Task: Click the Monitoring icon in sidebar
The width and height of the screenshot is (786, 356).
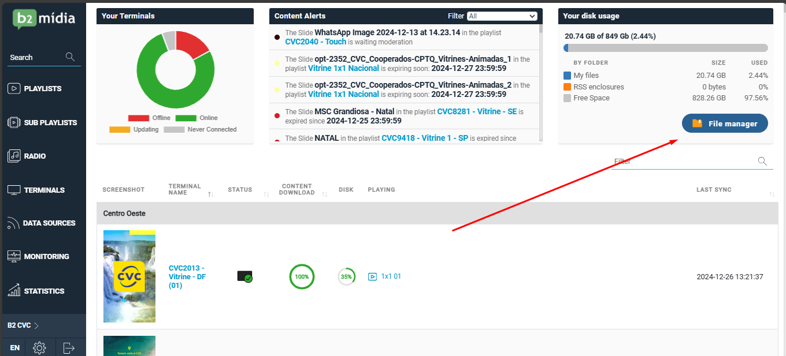Action: point(14,256)
